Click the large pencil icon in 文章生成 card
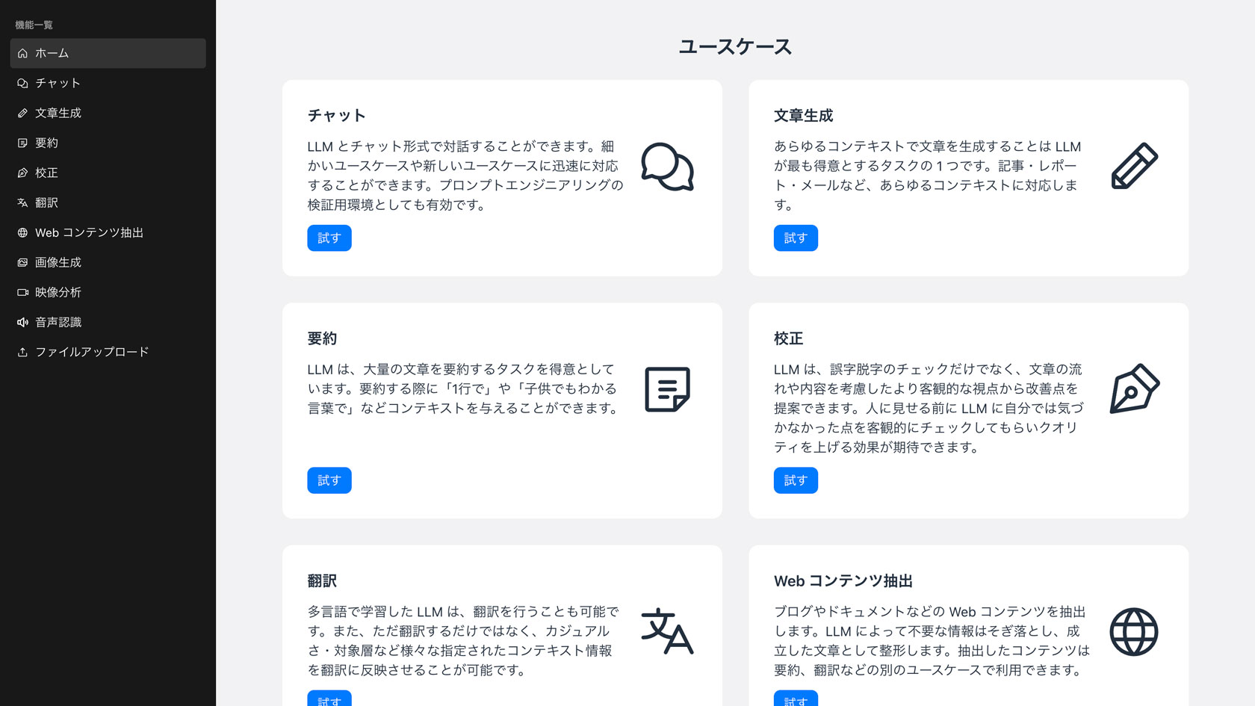1255x706 pixels. (1134, 166)
